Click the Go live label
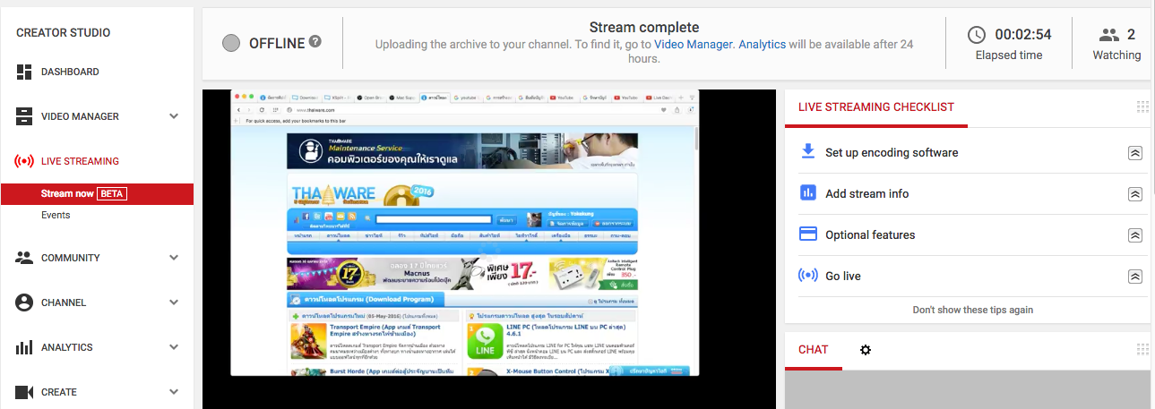This screenshot has width=1155, height=409. click(843, 276)
